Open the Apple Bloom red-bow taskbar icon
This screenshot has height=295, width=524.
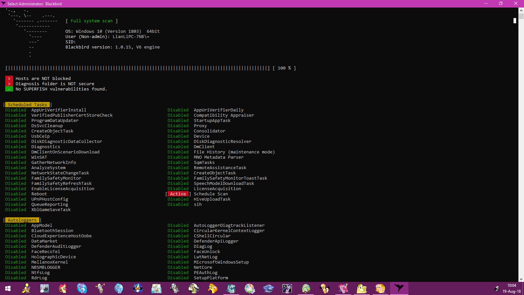pyautogui.click(x=63, y=288)
